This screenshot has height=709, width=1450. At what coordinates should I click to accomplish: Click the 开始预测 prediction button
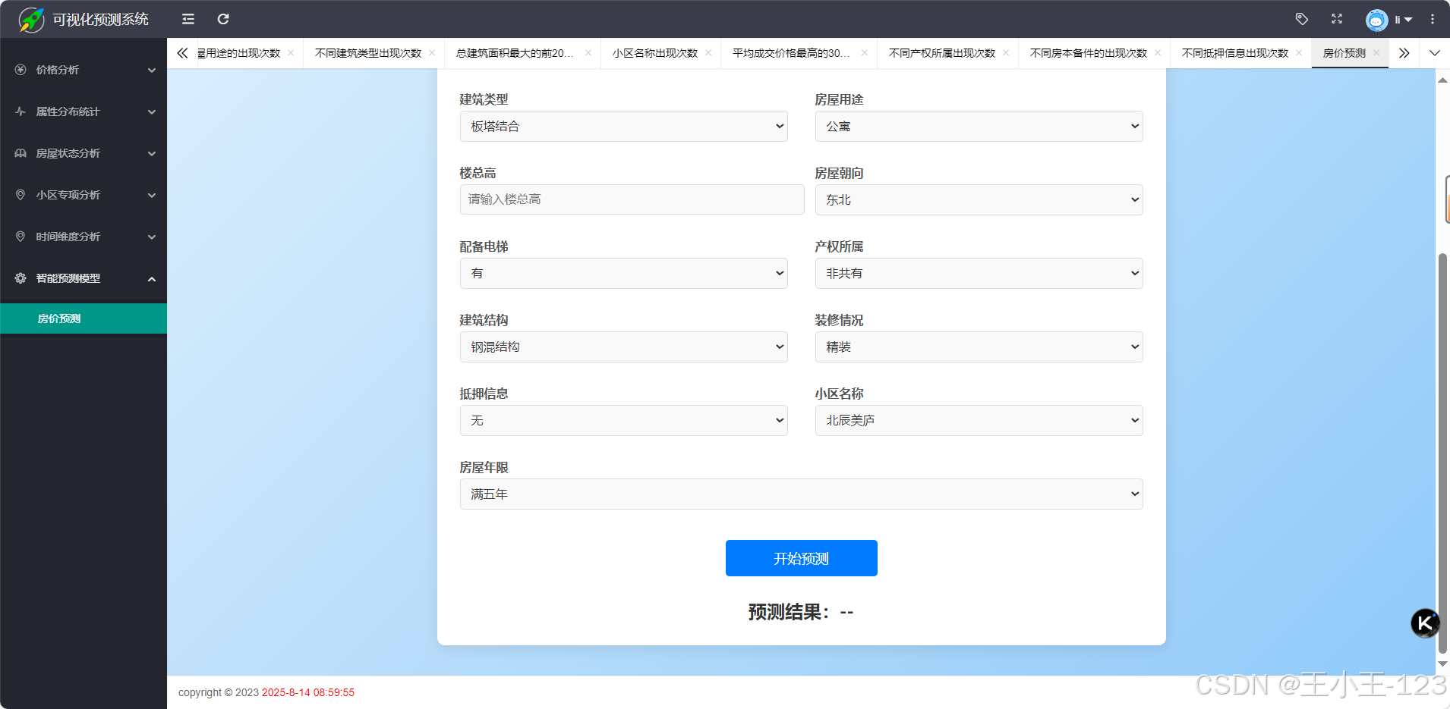(x=801, y=557)
